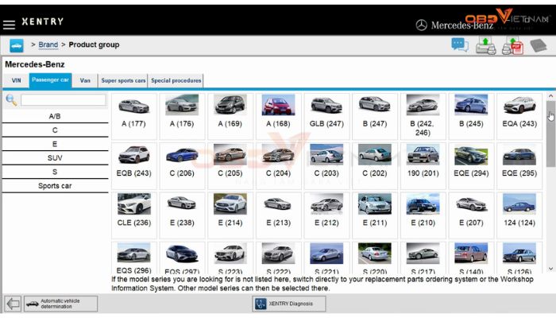
Task: Click Automatic vehicle determination button
Action: (60, 304)
